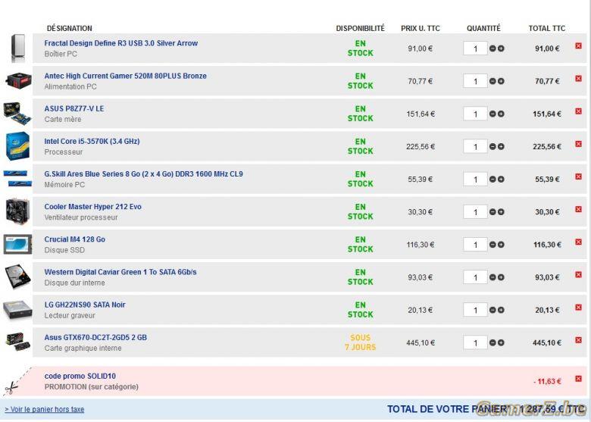Increase quantity of Fractal Design case
Screen dimensions: 591x422
(501, 48)
